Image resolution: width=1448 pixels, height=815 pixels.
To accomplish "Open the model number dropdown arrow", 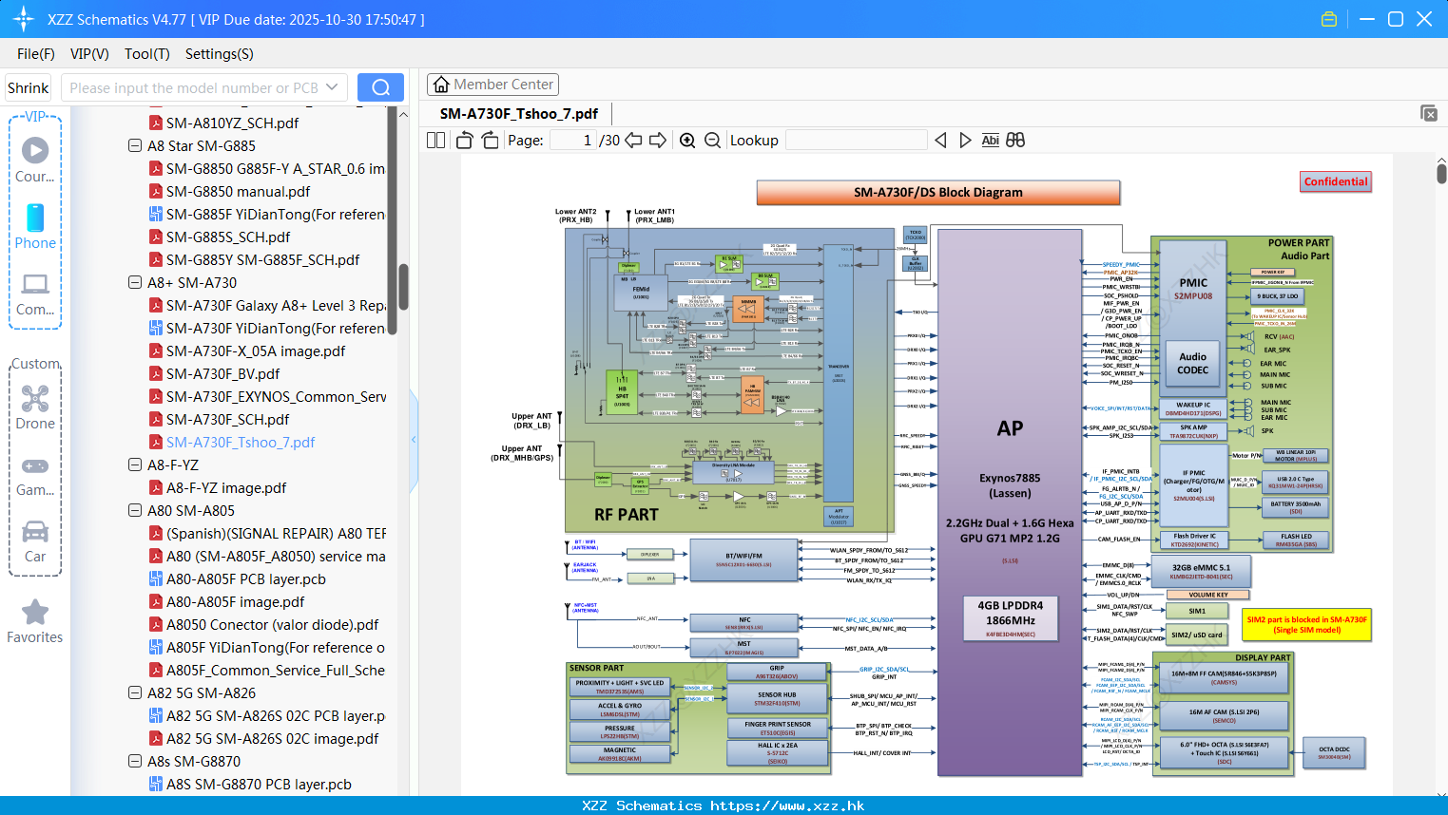I will point(332,87).
